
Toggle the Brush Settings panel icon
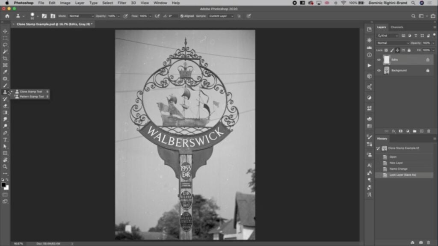pyautogui.click(x=44, y=16)
